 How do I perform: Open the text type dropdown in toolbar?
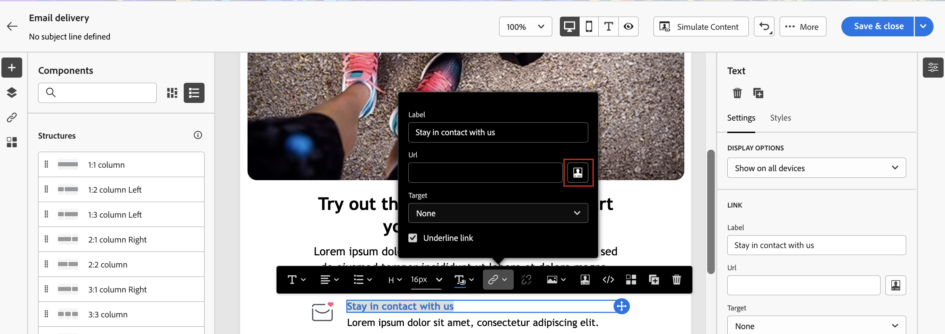[296, 280]
